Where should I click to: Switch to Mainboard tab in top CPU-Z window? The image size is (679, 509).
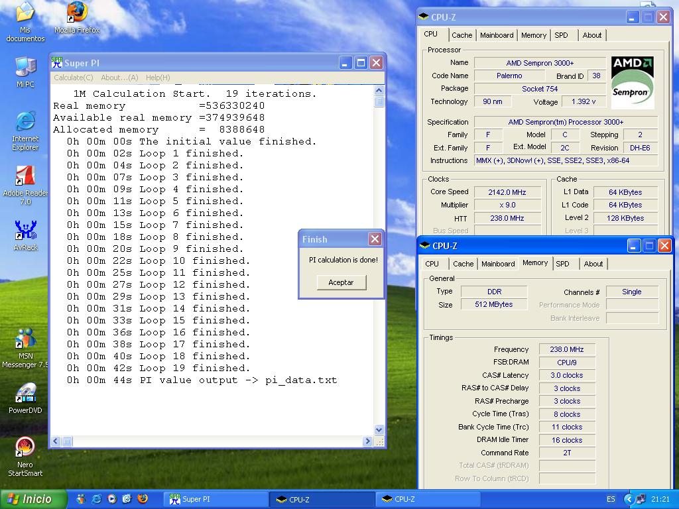[x=497, y=35]
